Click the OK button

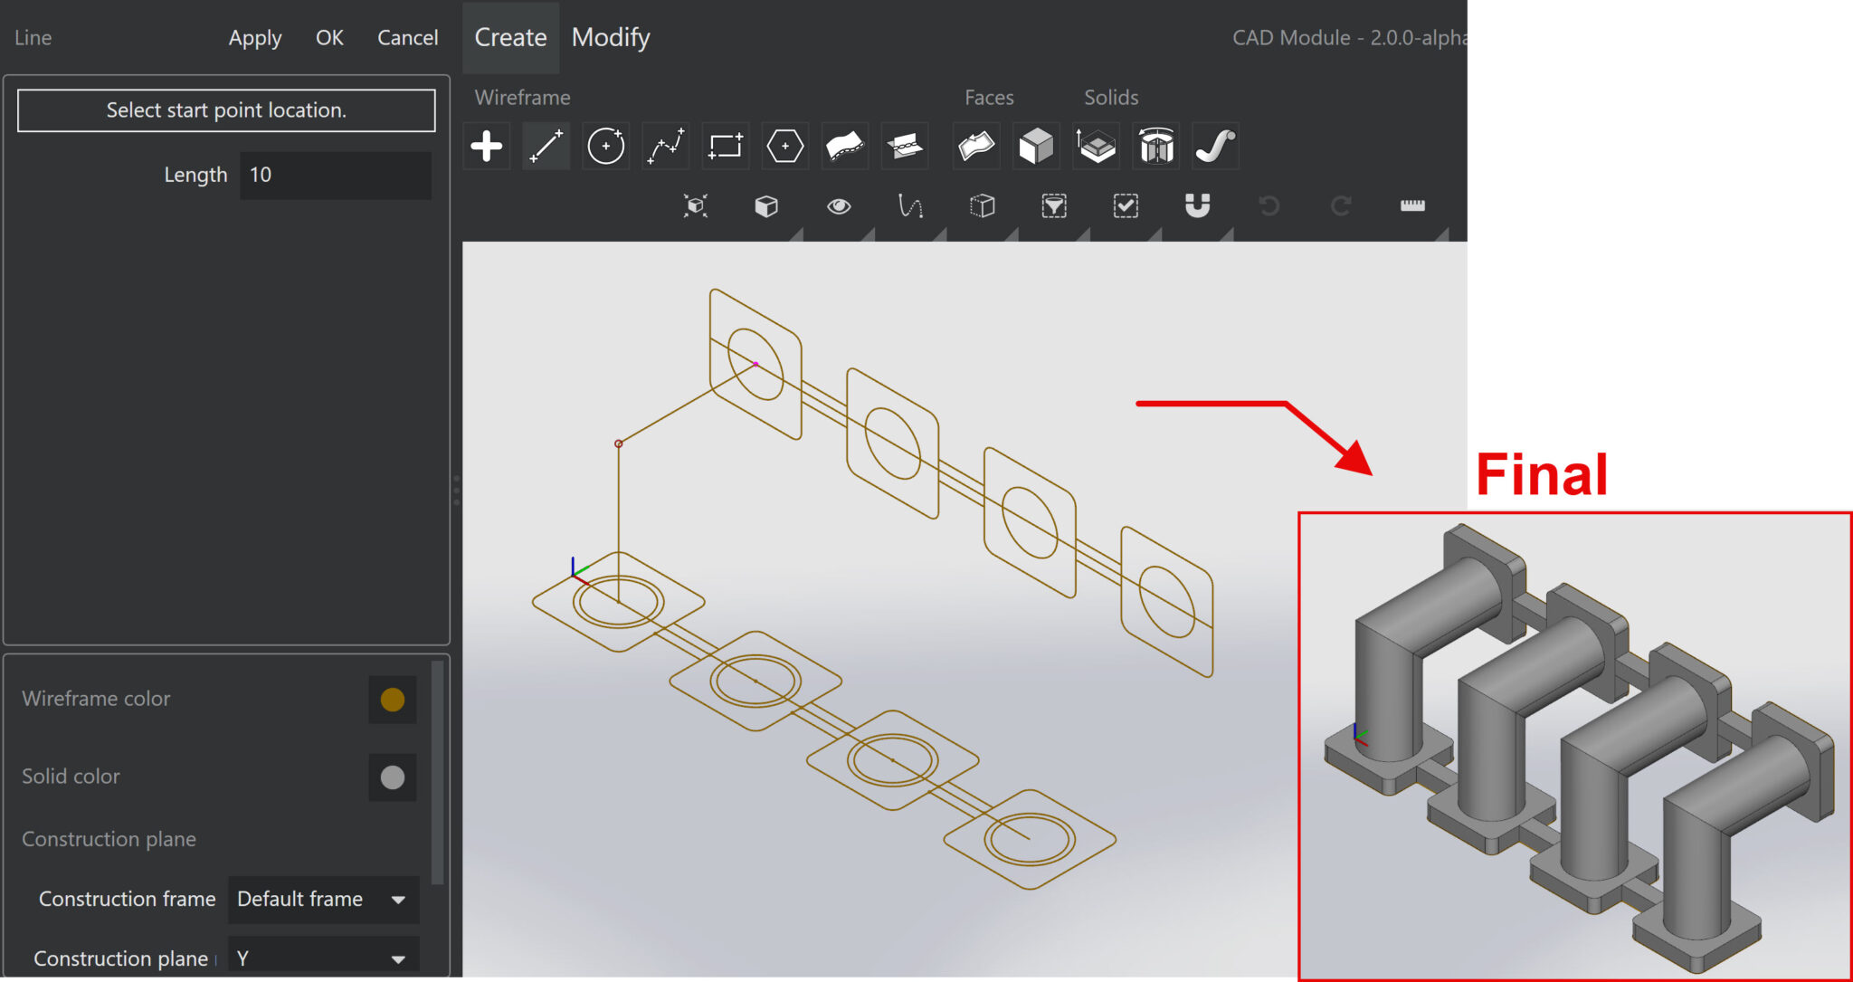coord(329,38)
